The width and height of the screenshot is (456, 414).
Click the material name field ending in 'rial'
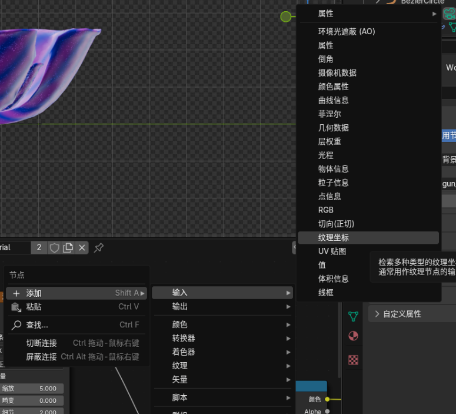pos(15,248)
